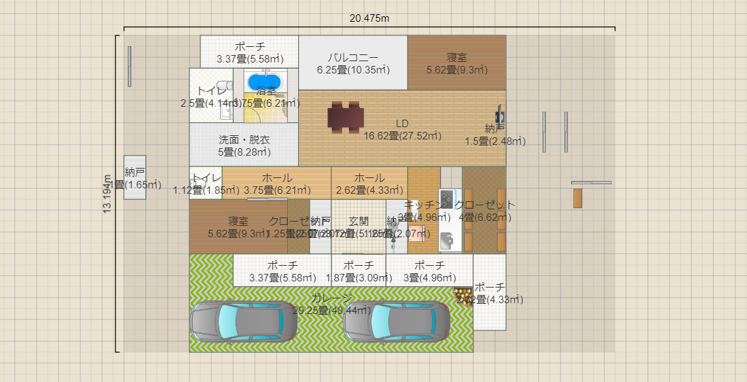Click the ガレージ room label
The image size is (747, 382).
coord(332,298)
